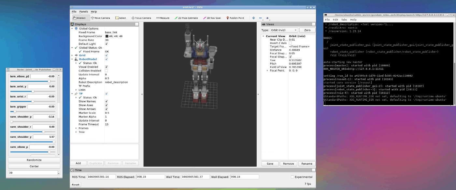The image size is (456, 190).
Task: Click the Reset time button
Action: (x=76, y=184)
